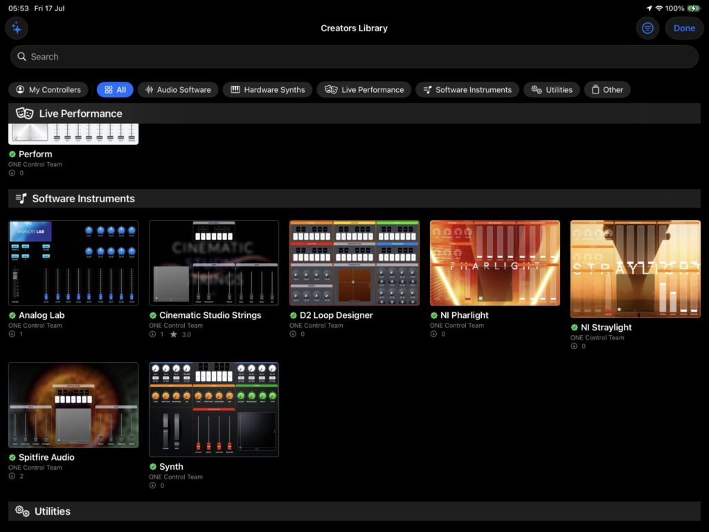The image size is (709, 532).
Task: Click D2 Loop Designer title
Action: (x=336, y=315)
